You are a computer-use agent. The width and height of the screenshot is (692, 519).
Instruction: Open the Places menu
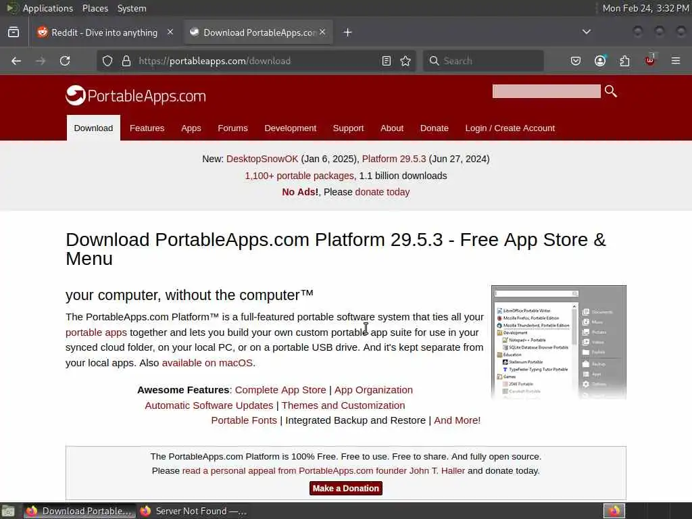(x=95, y=8)
